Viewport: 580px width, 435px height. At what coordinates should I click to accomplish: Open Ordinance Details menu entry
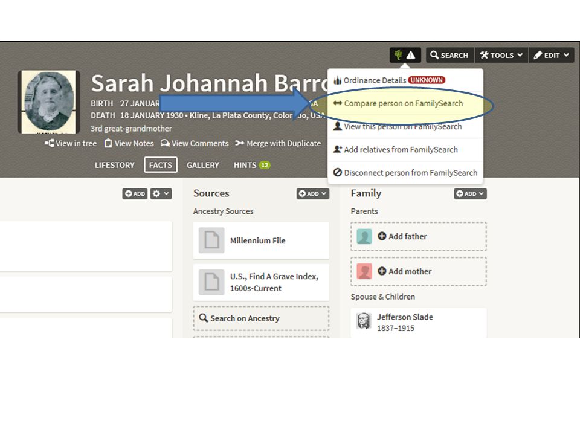pos(405,80)
